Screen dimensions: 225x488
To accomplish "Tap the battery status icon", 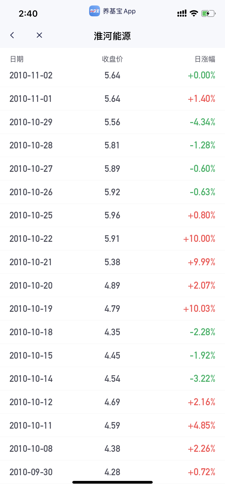I will click(x=208, y=13).
